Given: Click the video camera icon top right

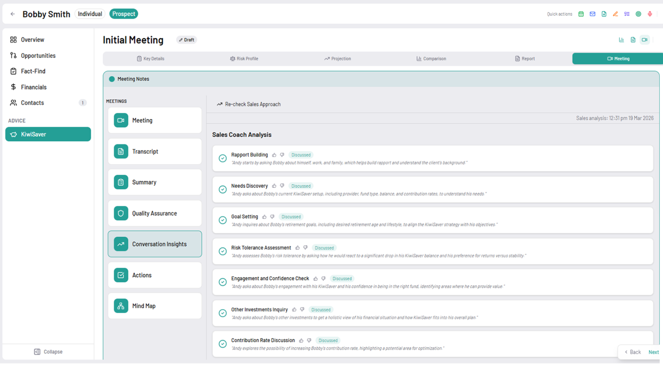Looking at the screenshot, I should click(645, 40).
